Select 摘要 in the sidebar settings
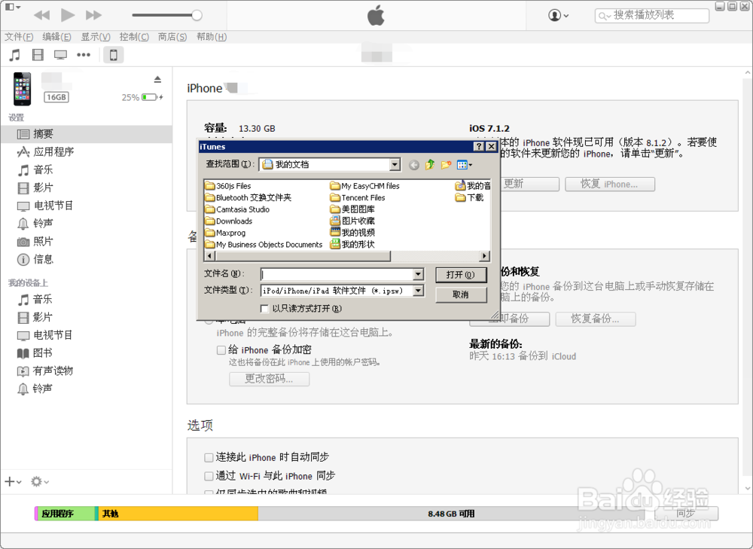This screenshot has width=753, height=549. (x=87, y=134)
